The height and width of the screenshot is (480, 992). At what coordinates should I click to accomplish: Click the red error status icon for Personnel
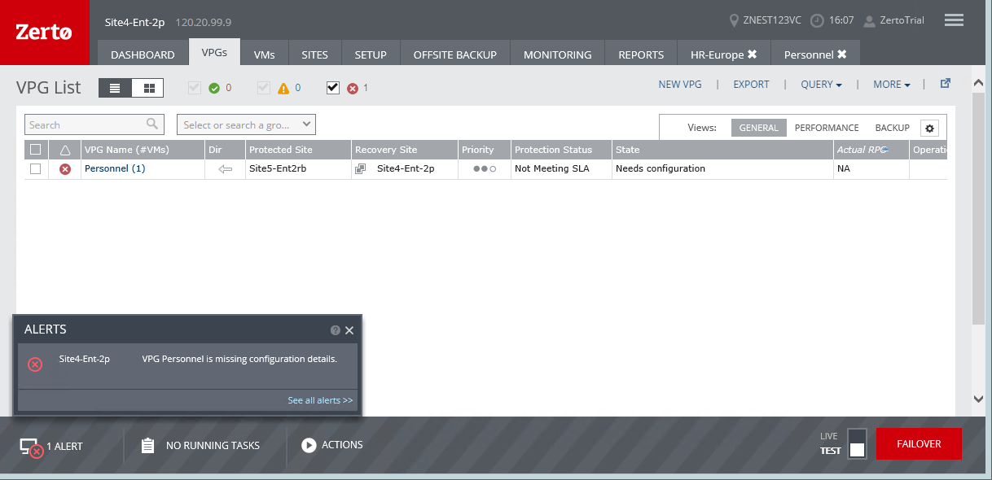point(65,168)
